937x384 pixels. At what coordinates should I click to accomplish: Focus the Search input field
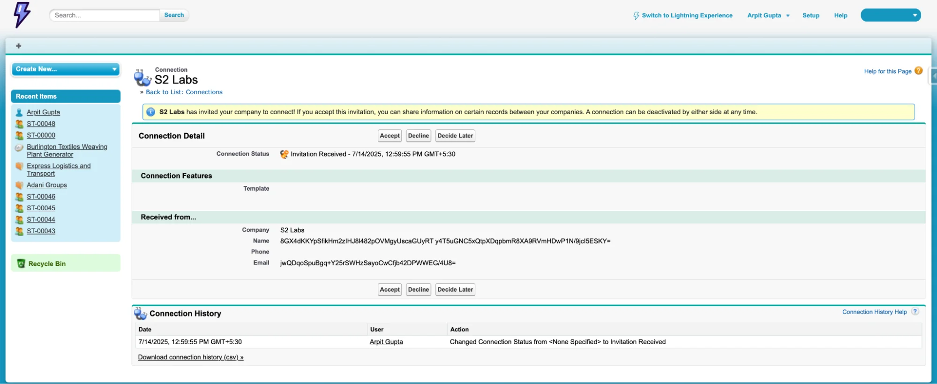point(105,15)
